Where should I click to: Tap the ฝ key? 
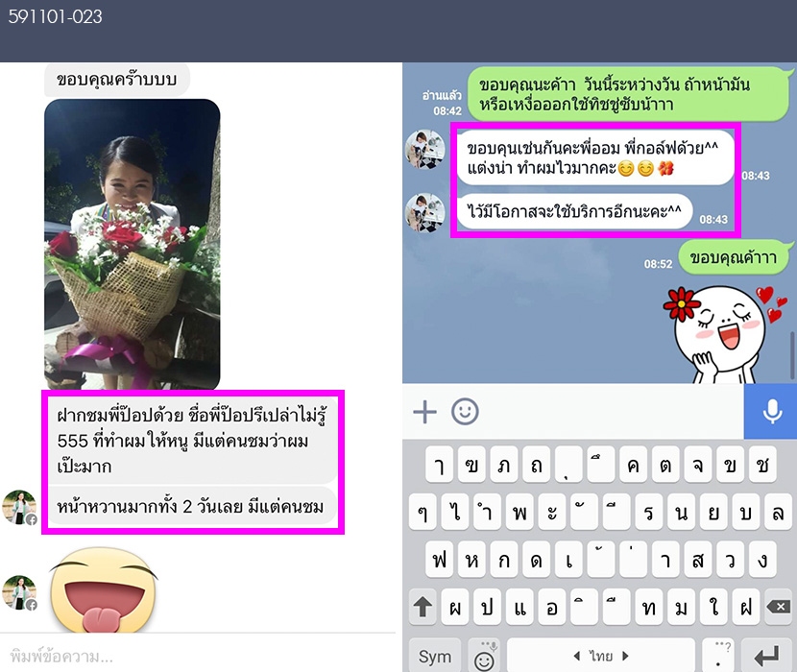(746, 607)
